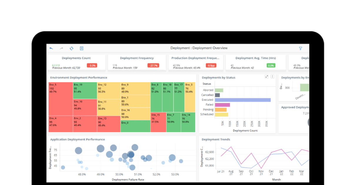Click the redo arrow icon
This screenshot has height=185, width=353.
click(61, 48)
